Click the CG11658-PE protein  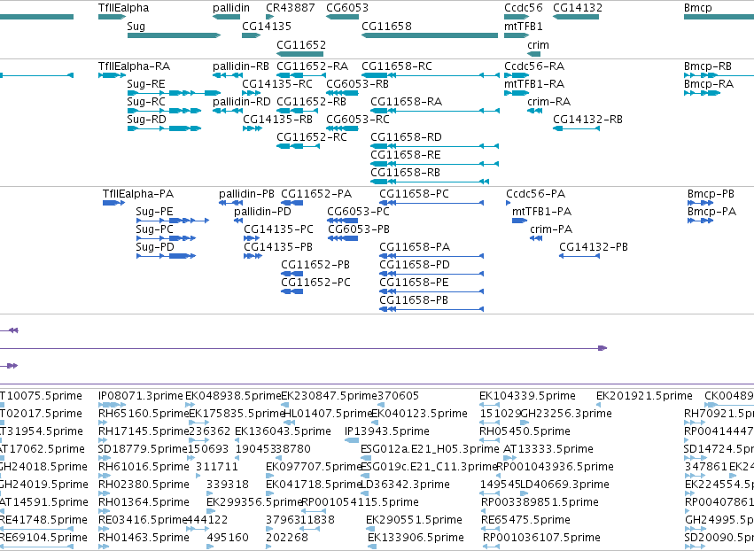pos(431,291)
